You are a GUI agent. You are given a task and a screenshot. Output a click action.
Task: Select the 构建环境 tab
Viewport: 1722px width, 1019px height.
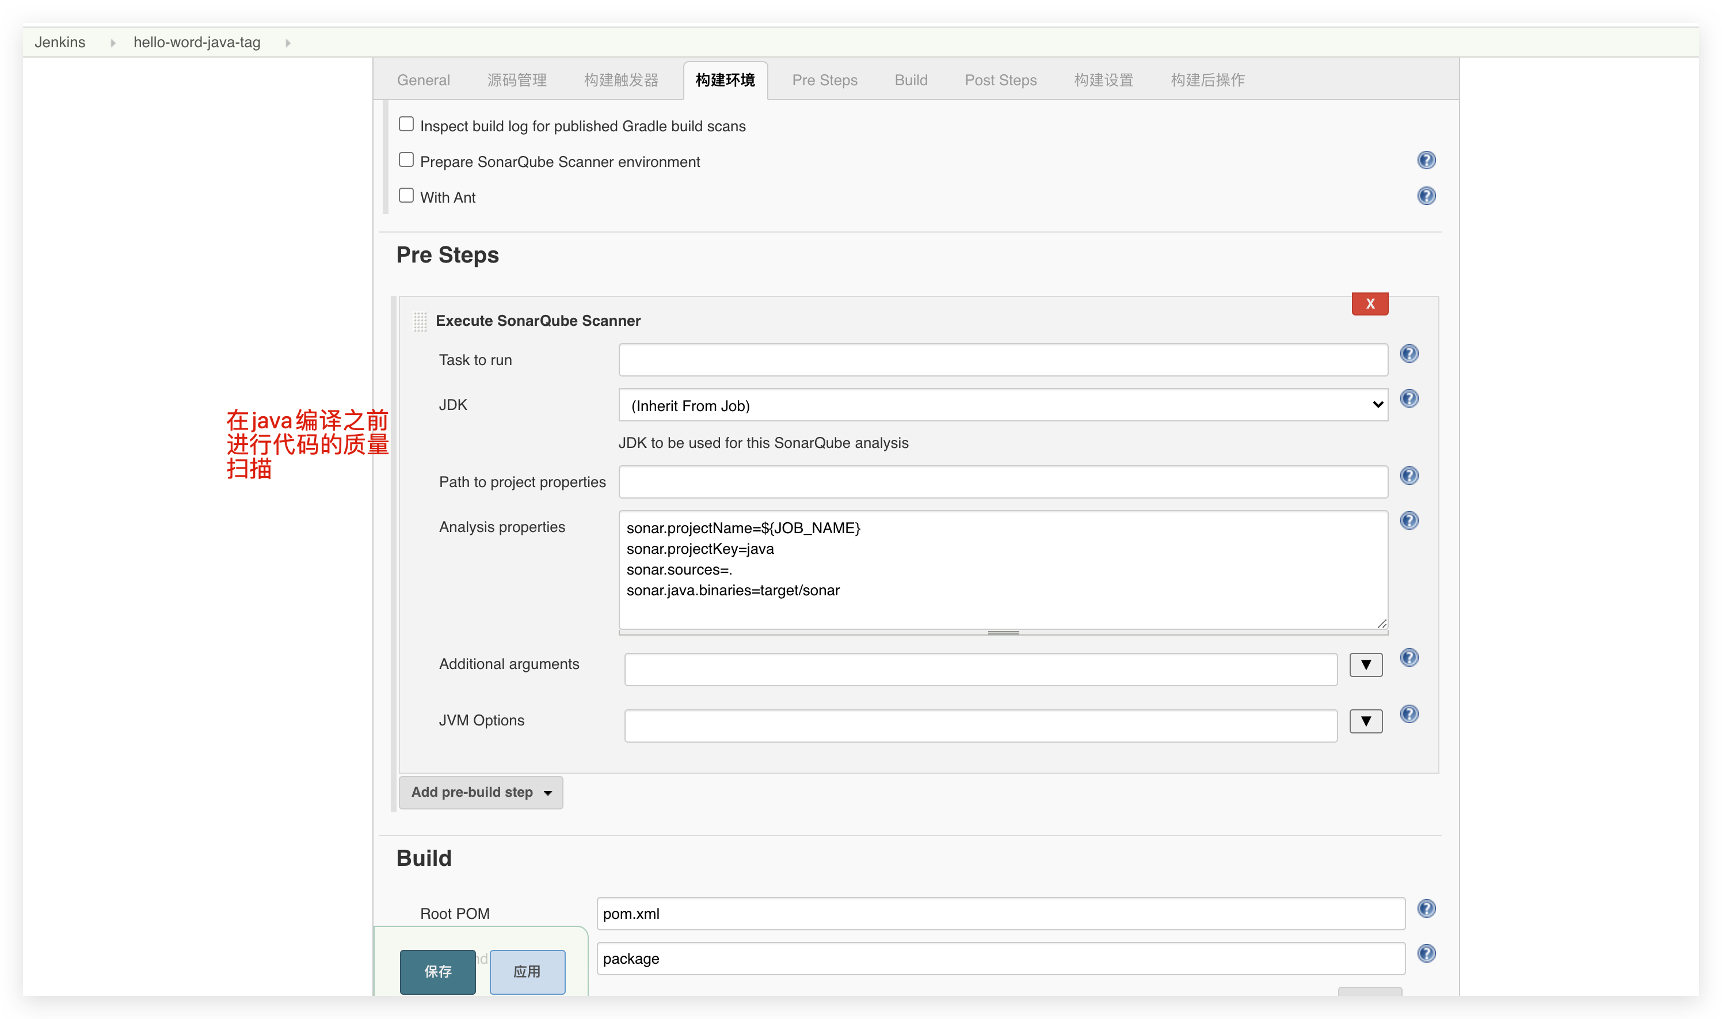click(x=725, y=81)
